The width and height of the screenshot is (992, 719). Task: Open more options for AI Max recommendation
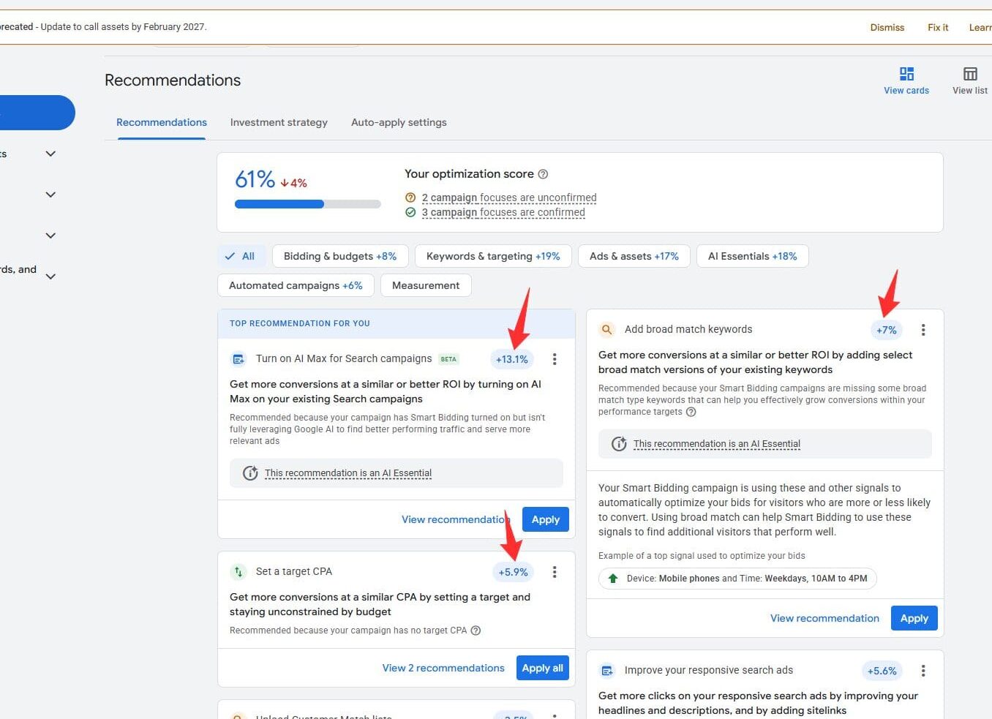click(555, 359)
